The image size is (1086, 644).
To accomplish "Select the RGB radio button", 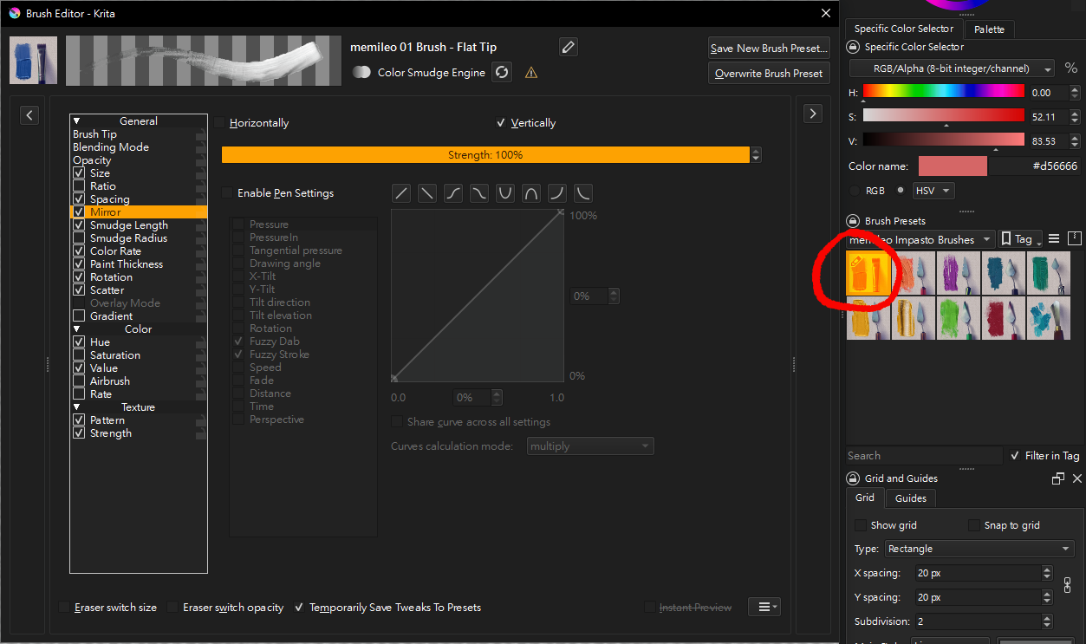I will [855, 191].
